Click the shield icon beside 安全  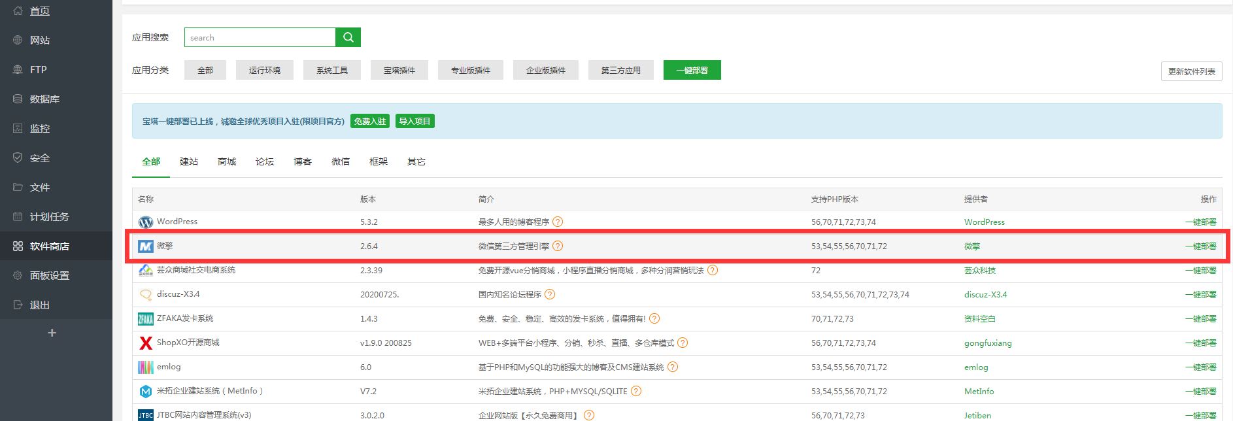tap(18, 158)
